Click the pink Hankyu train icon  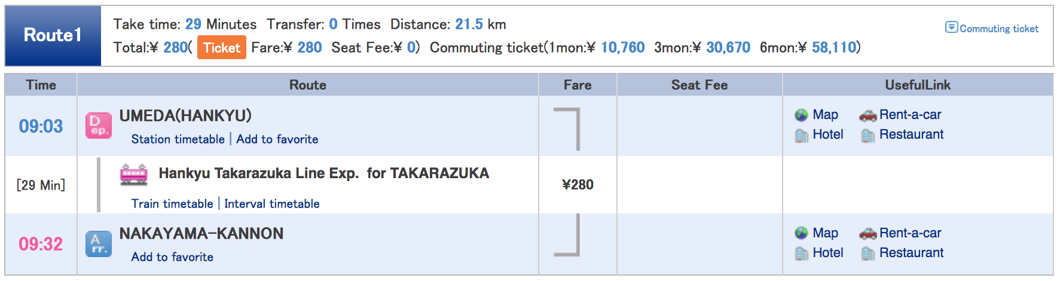coord(134,174)
